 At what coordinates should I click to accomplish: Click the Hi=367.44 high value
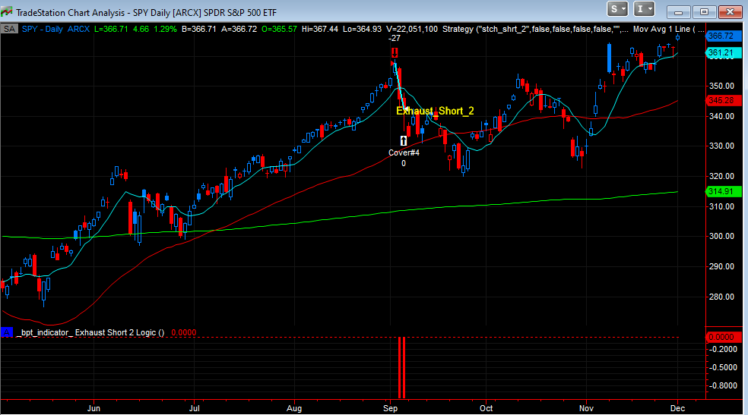319,29
